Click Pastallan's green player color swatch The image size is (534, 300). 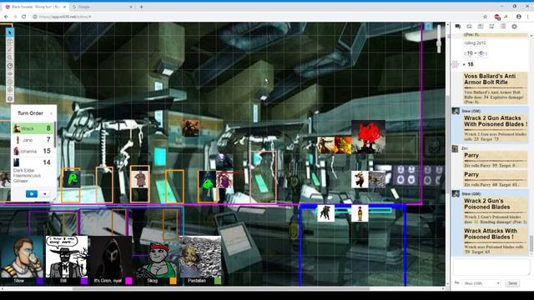coord(218,281)
